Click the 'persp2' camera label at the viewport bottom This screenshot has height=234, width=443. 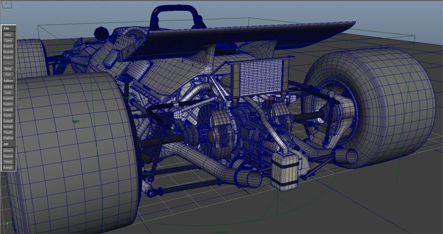tap(221, 233)
